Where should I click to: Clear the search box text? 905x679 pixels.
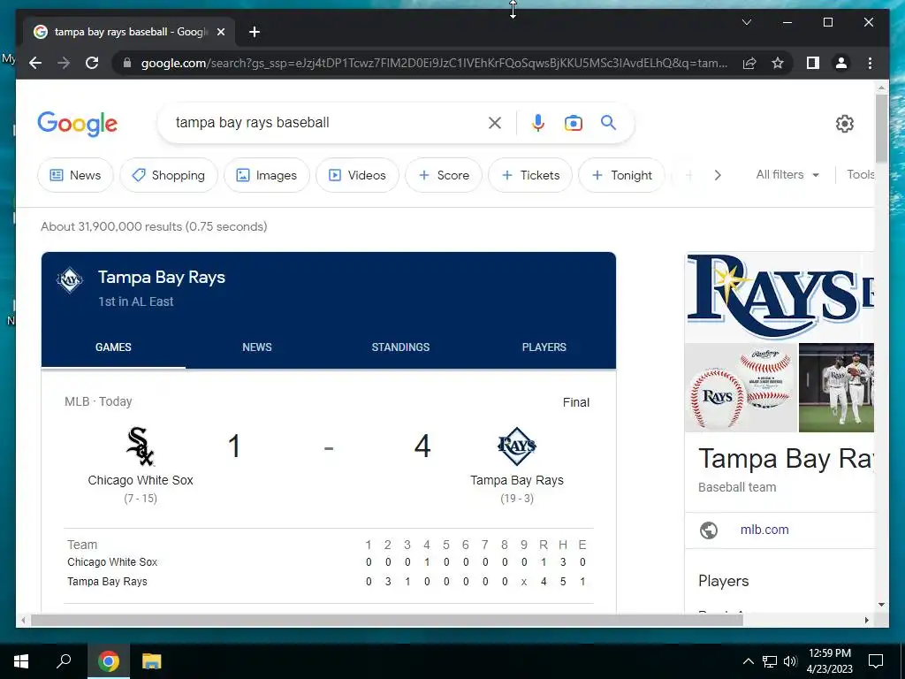coord(495,122)
